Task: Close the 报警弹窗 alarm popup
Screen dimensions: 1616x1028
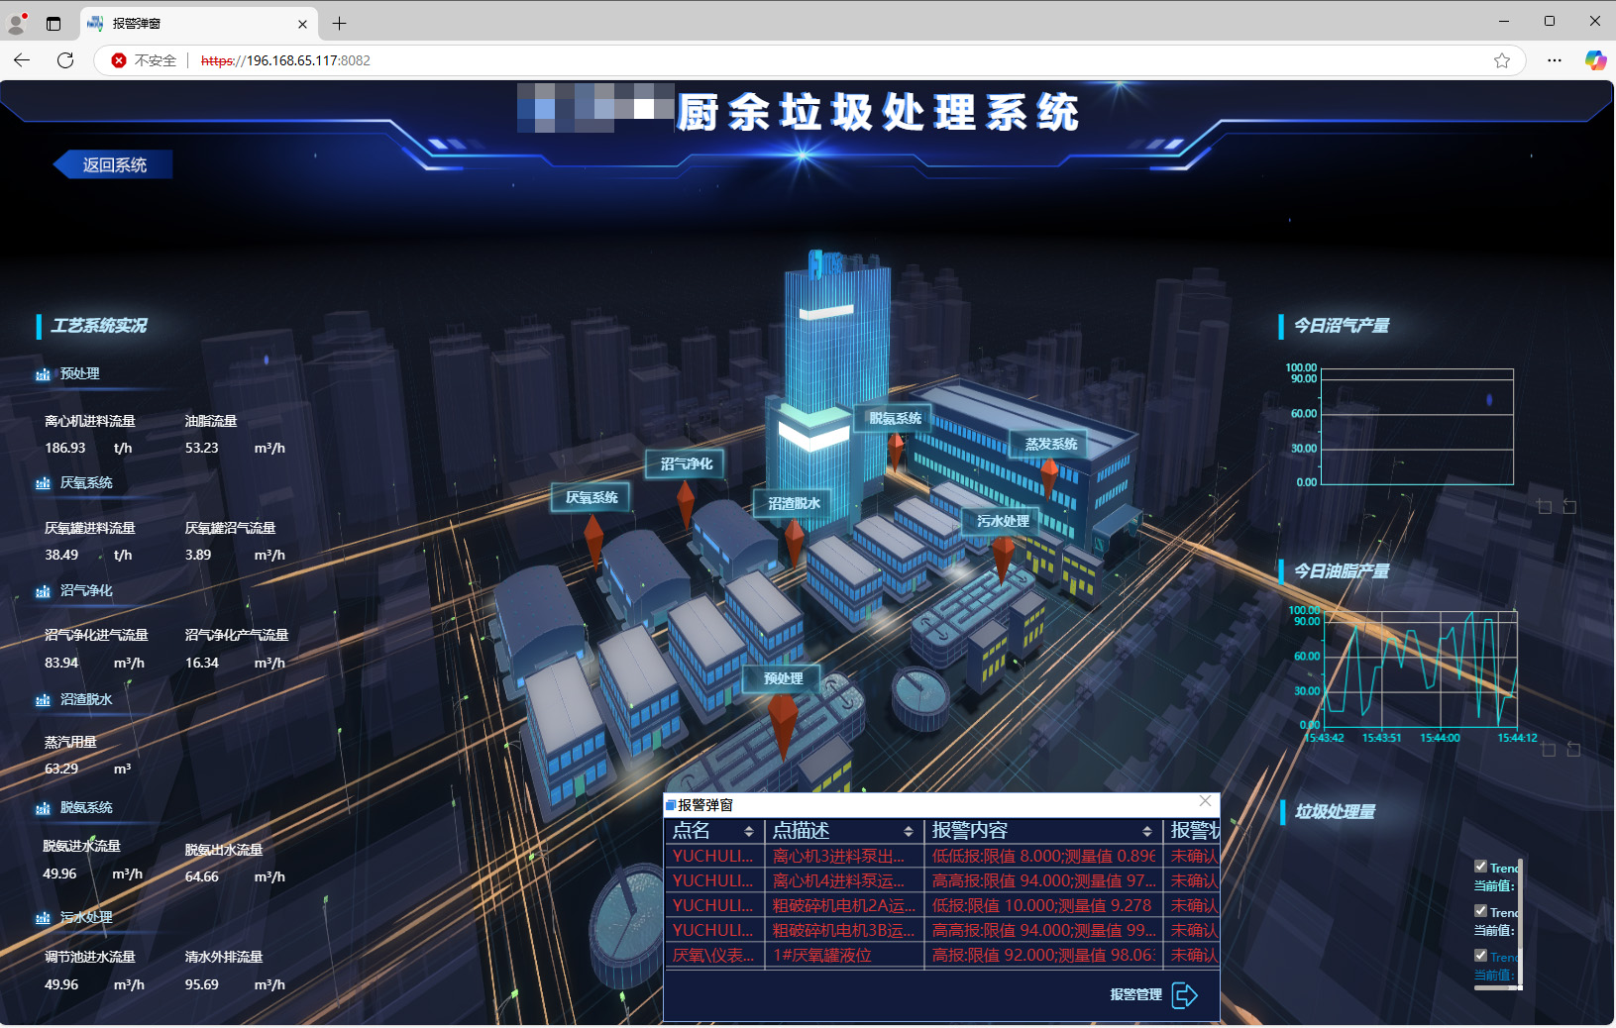Action: pyautogui.click(x=1205, y=801)
